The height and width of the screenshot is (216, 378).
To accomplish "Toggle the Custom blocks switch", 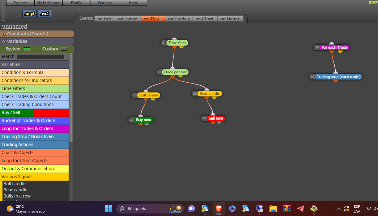I will [64, 49].
